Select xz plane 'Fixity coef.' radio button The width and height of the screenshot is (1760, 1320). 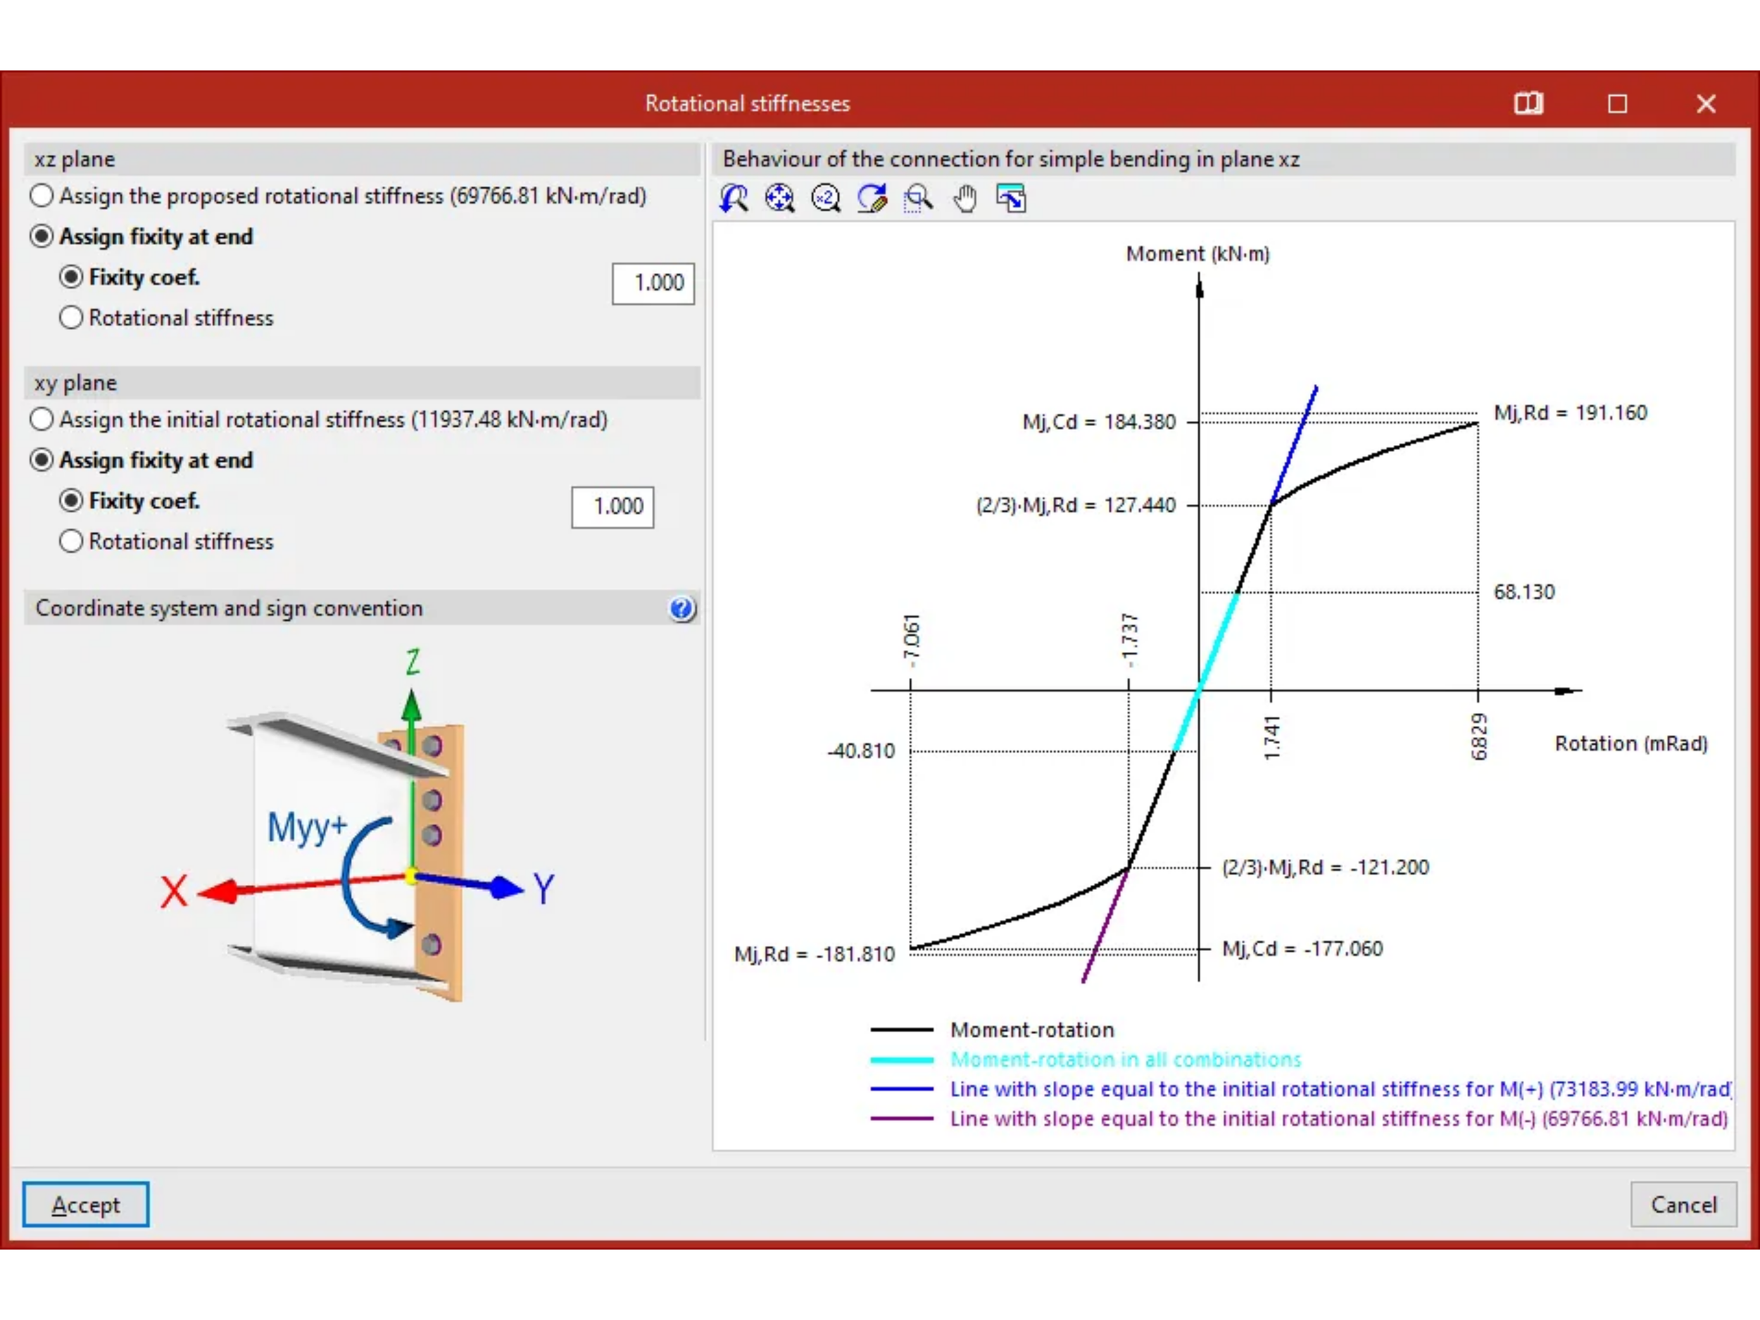[x=71, y=277]
